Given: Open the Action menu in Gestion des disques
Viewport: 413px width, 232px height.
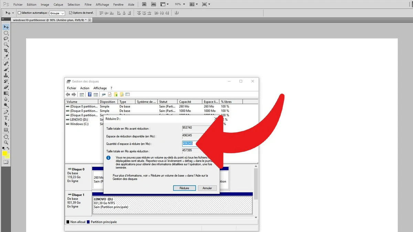Looking at the screenshot, I should pyautogui.click(x=85, y=88).
